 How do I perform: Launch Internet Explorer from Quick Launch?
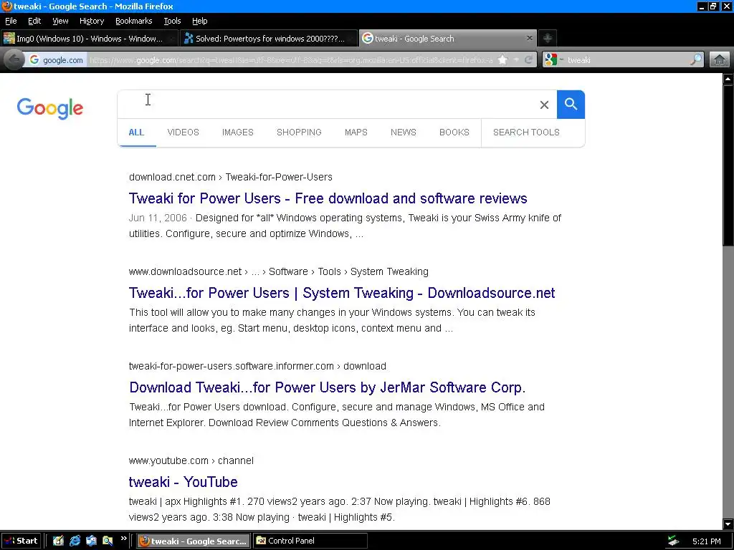coord(75,541)
